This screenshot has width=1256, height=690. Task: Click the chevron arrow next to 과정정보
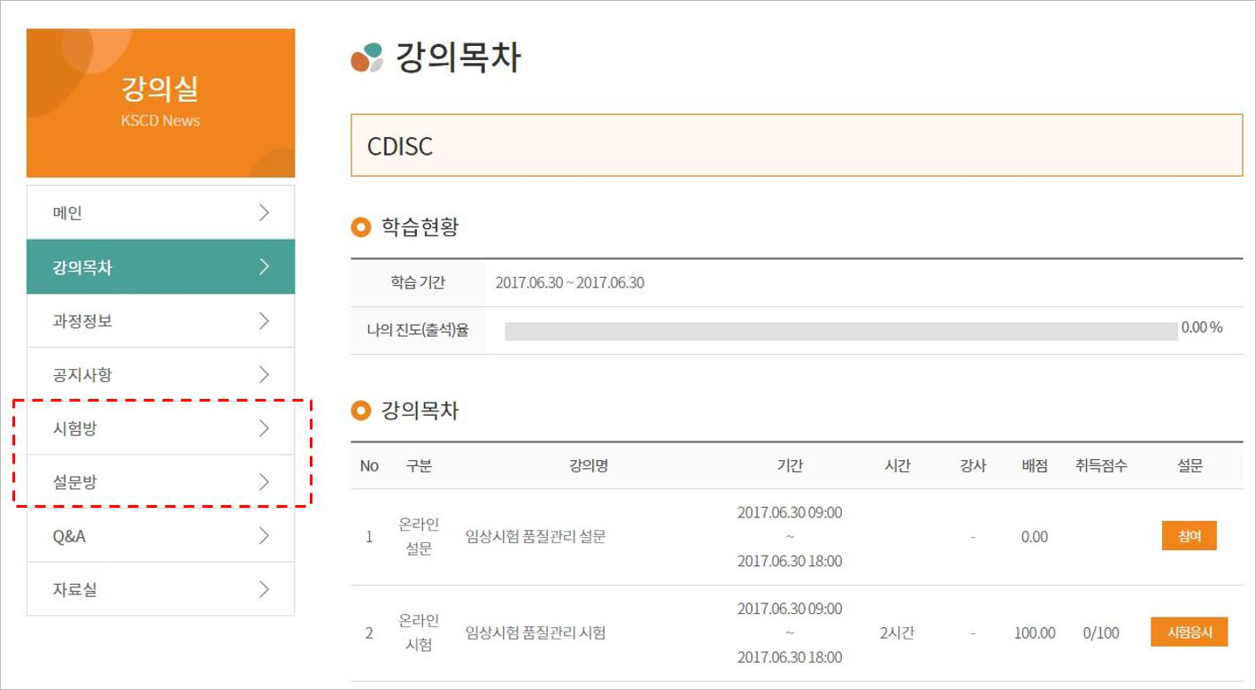[264, 320]
